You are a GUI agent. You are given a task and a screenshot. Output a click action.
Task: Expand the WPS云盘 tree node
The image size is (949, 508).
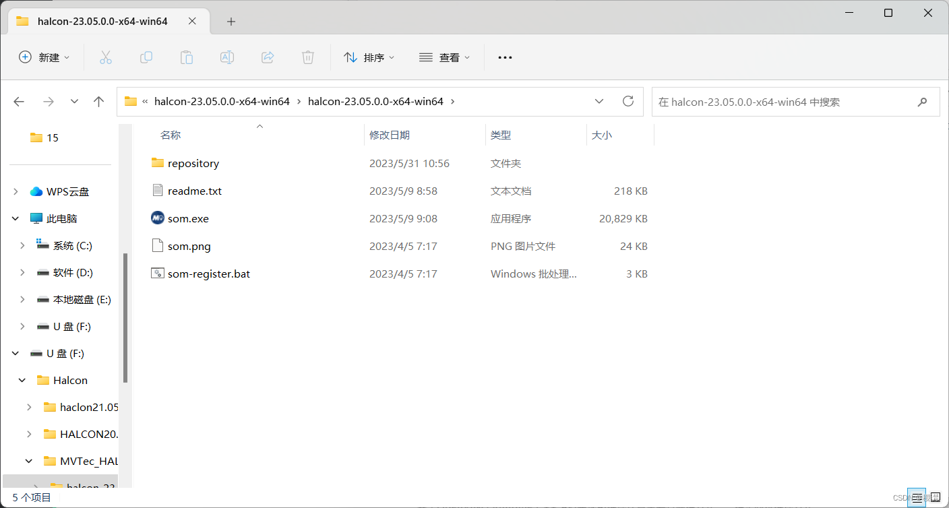(x=16, y=191)
